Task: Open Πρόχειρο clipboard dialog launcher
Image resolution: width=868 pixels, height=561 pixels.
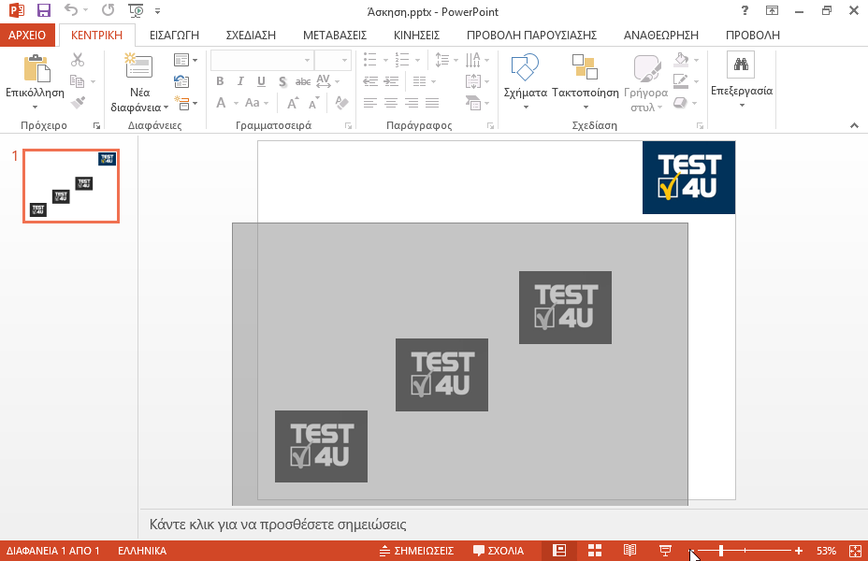Action: pos(97,126)
